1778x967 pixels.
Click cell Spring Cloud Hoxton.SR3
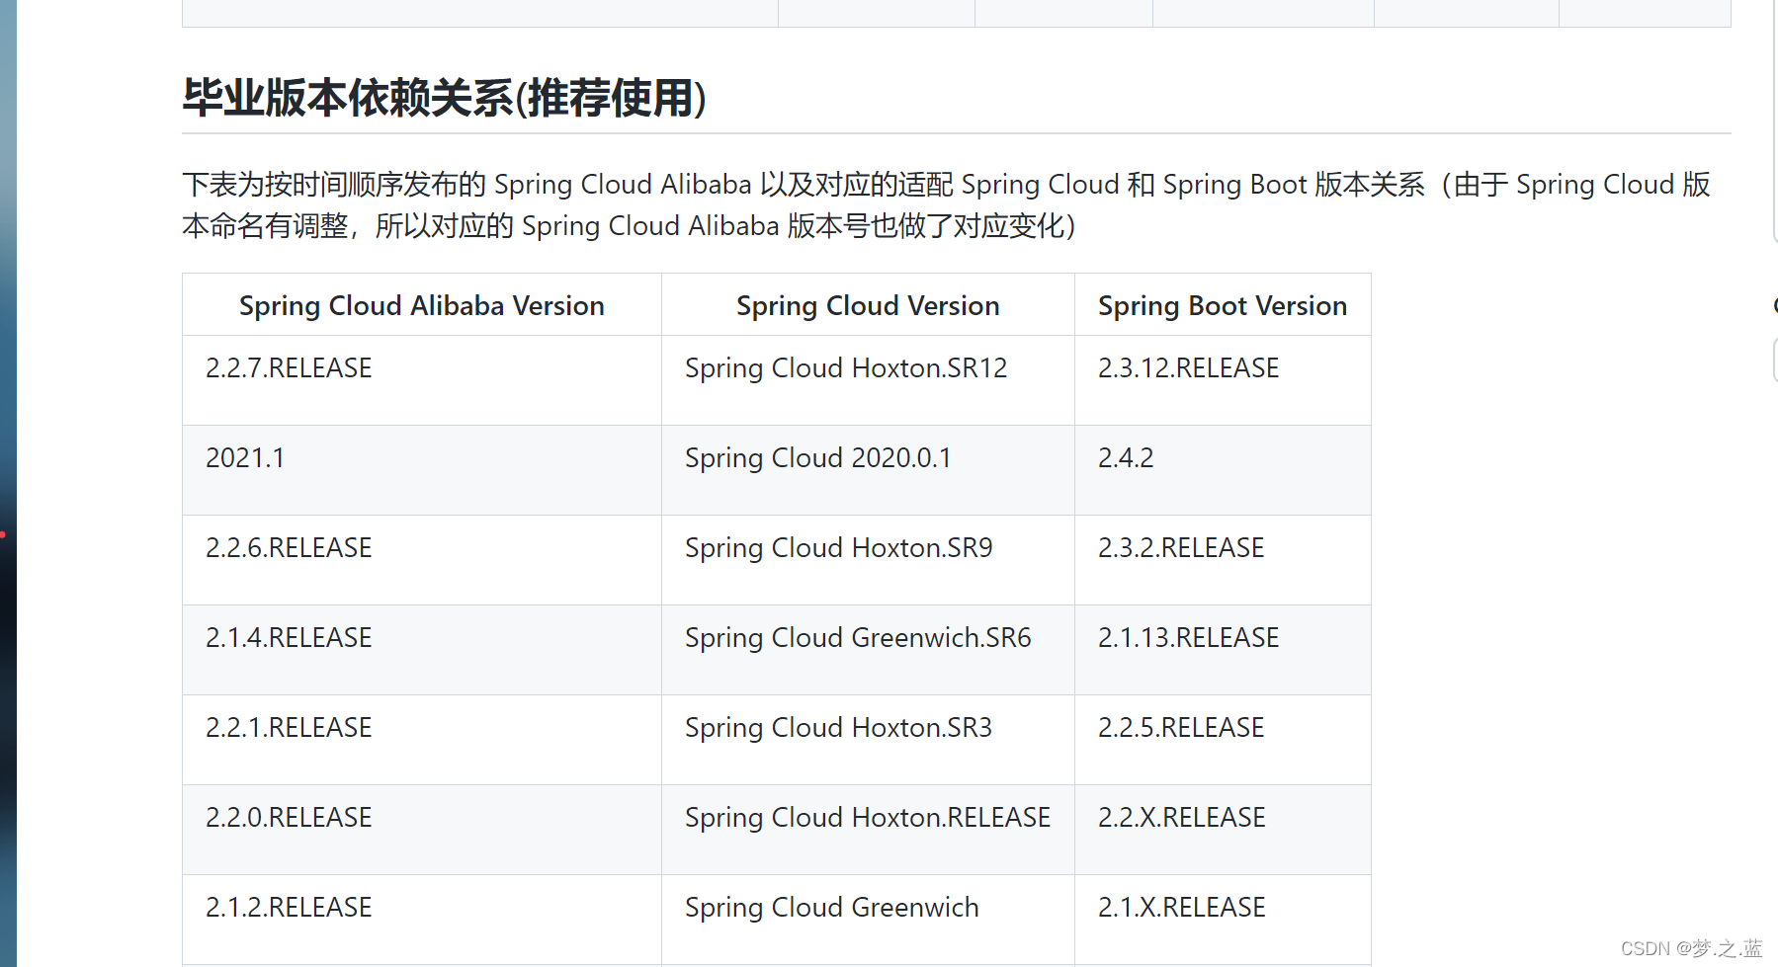click(868, 740)
